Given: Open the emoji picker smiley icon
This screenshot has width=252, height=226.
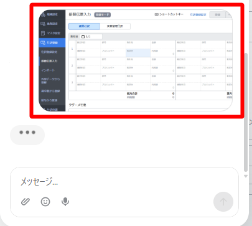Looking at the screenshot, I should point(45,202).
